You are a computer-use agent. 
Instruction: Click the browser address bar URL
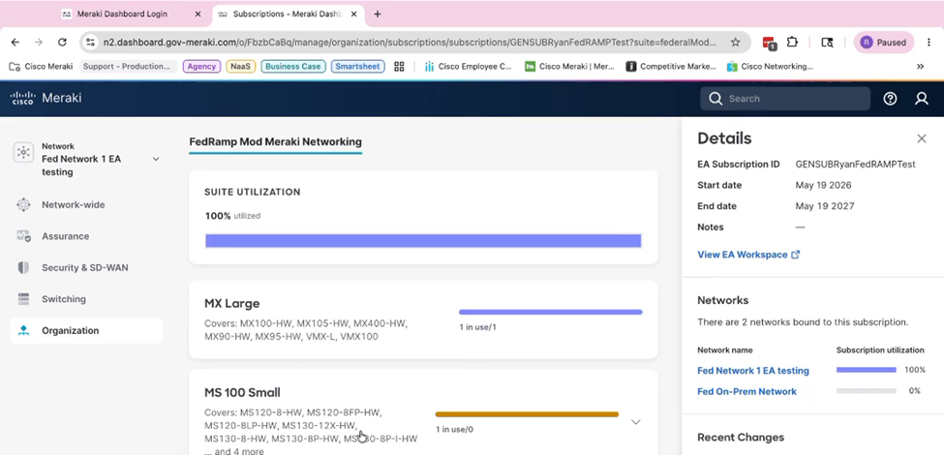410,43
